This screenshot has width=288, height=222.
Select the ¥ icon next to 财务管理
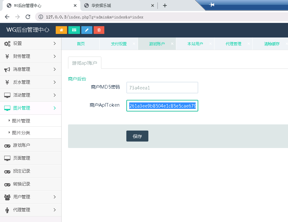pyautogui.click(x=8, y=56)
